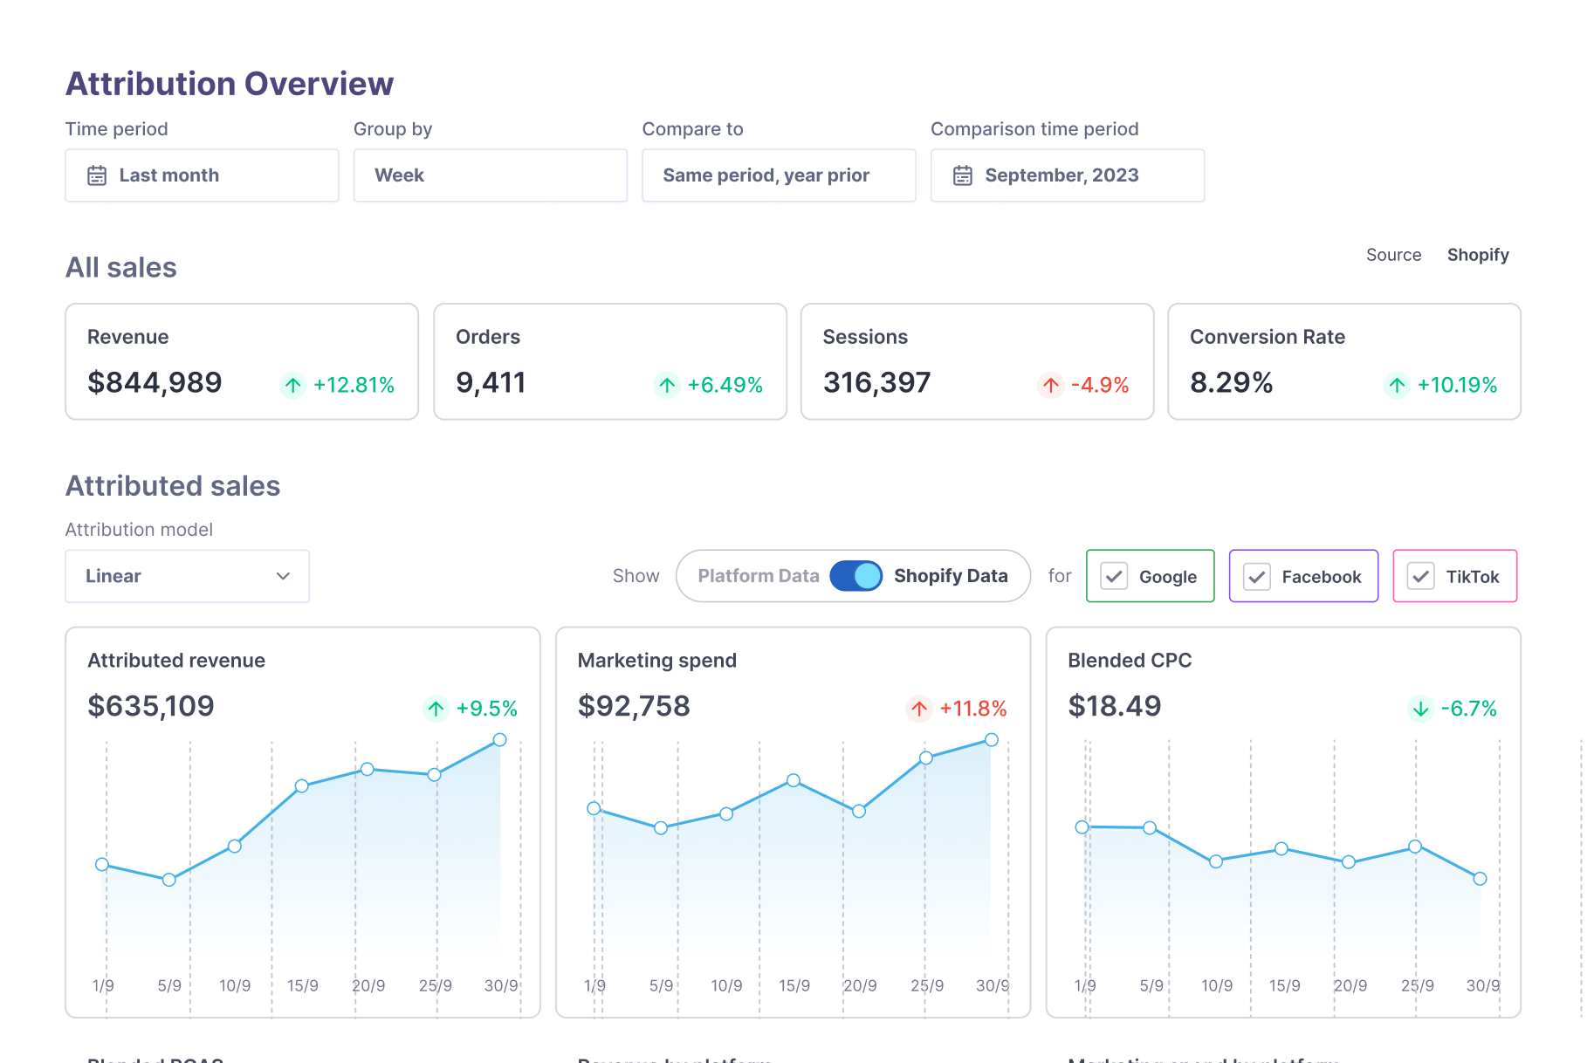
Task: Click the Revenue value $844,989
Action: pyautogui.click(x=155, y=383)
